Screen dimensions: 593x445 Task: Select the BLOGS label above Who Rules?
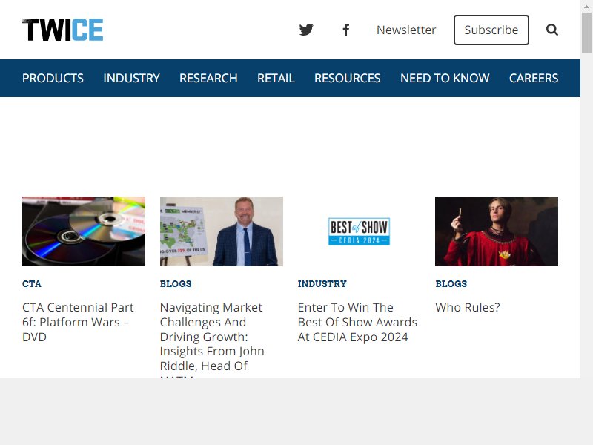click(x=451, y=283)
